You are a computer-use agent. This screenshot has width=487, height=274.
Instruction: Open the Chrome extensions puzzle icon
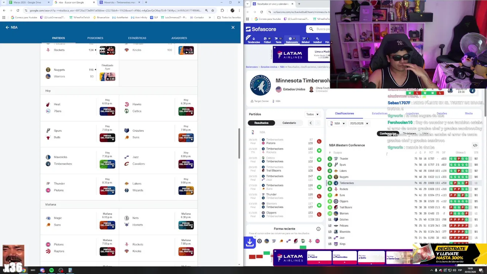pyautogui.click(x=222, y=10)
